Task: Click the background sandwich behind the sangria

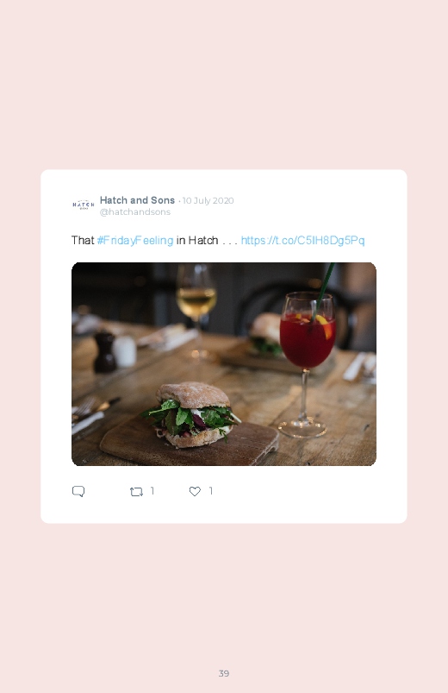Action: pos(264,334)
